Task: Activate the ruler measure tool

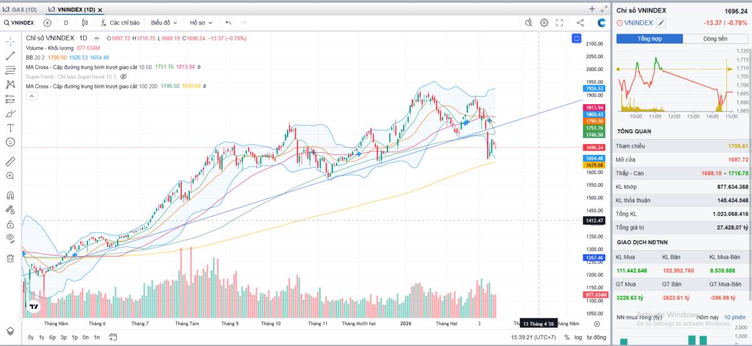Action: pyautogui.click(x=10, y=161)
